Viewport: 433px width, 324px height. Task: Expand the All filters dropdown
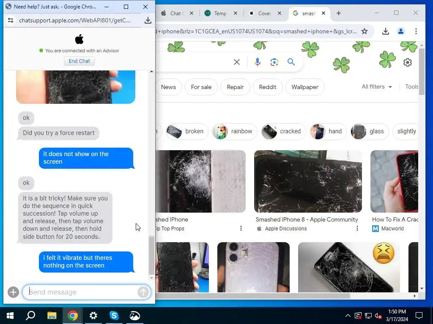(377, 87)
